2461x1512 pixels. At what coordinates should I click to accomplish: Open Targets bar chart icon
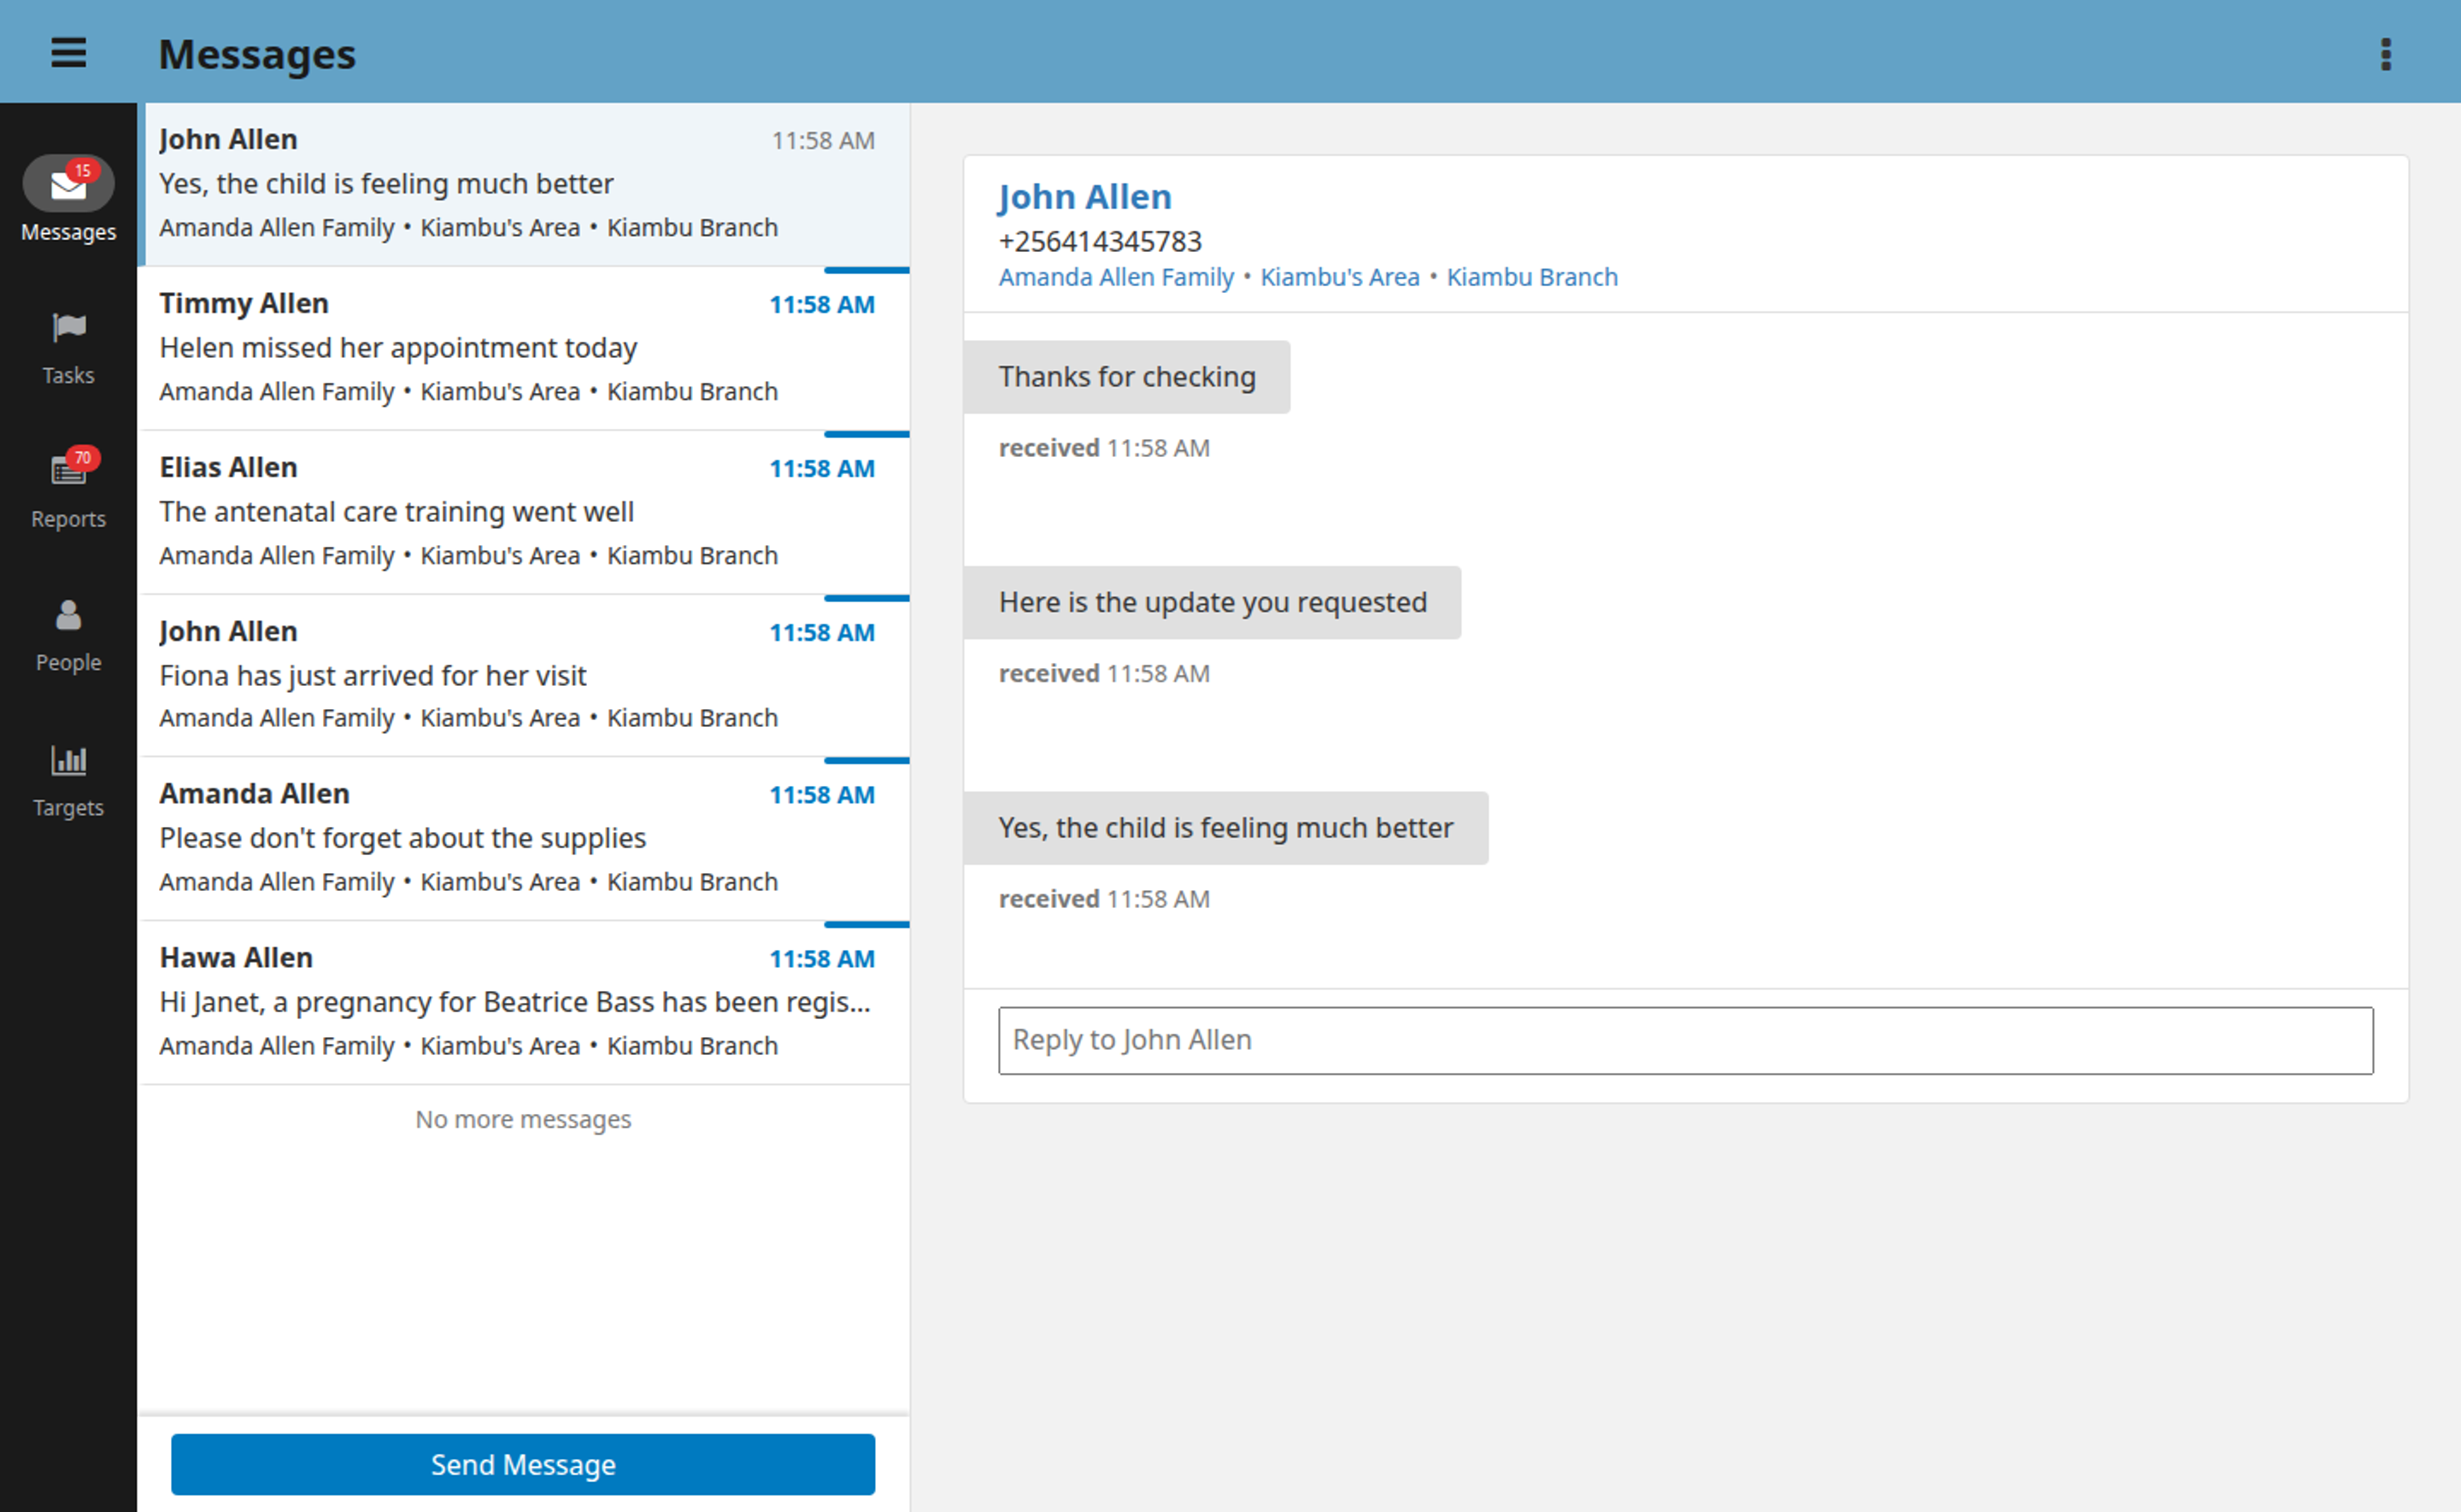68,761
